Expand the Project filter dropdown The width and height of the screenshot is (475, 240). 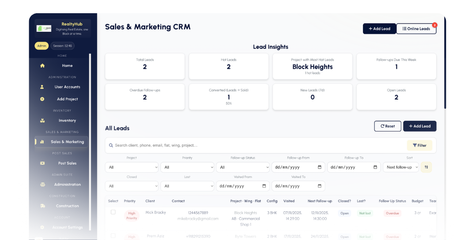[x=132, y=167]
